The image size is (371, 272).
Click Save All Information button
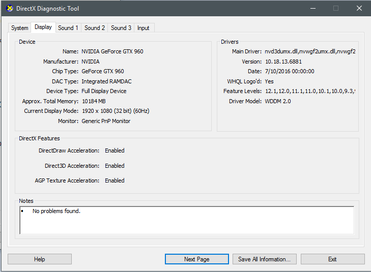click(x=265, y=259)
